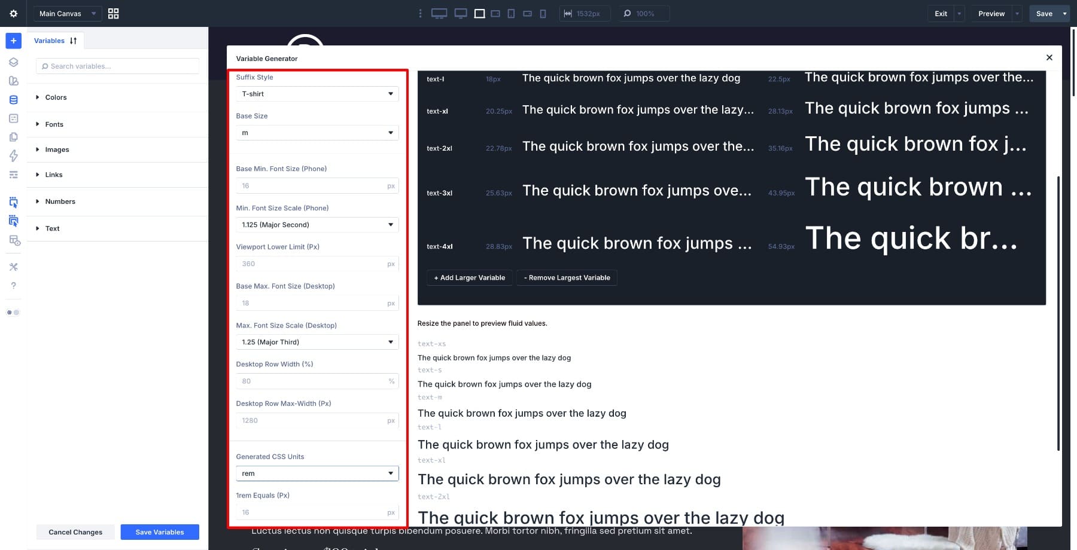This screenshot has width=1077, height=550.
Task: Select the landscape tablet breakpoint icon
Action: coord(495,13)
